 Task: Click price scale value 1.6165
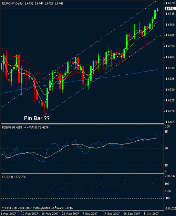[170, 122]
